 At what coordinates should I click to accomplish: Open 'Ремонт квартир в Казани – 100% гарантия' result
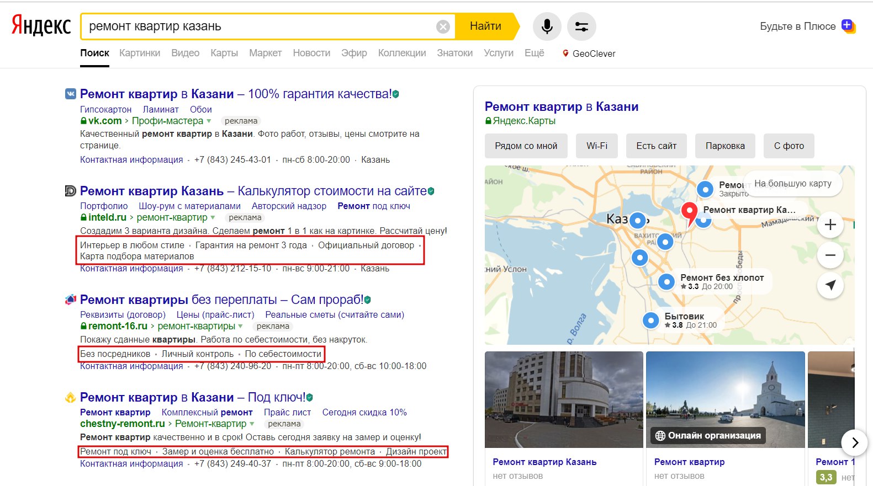click(x=236, y=94)
